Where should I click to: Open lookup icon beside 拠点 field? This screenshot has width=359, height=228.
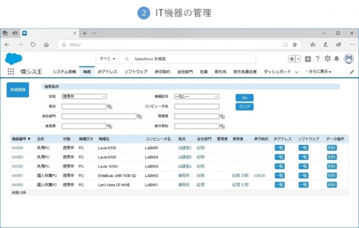click(x=109, y=107)
